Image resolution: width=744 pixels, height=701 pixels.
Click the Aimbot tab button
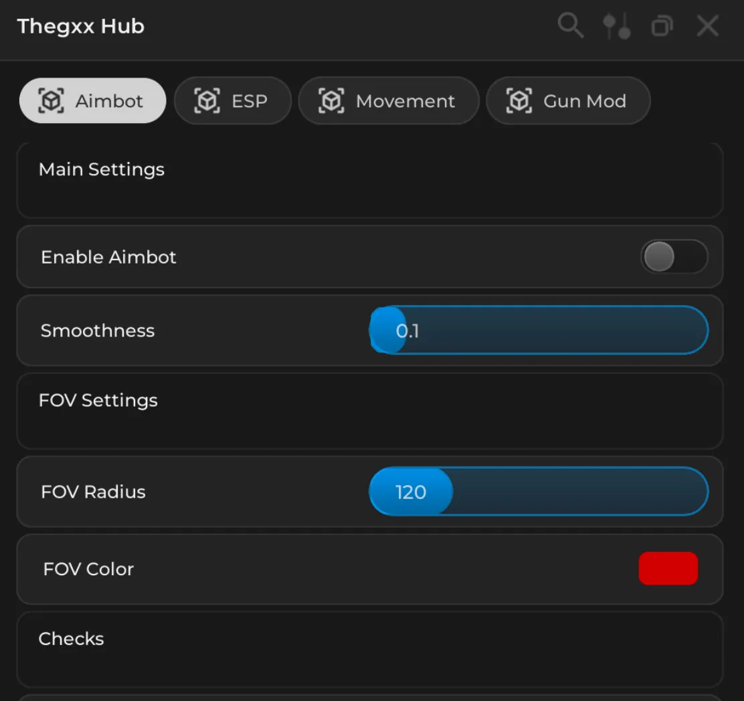click(x=92, y=100)
